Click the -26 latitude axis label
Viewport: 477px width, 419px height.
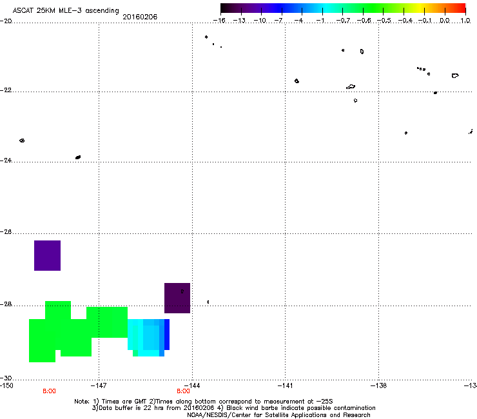point(6,232)
